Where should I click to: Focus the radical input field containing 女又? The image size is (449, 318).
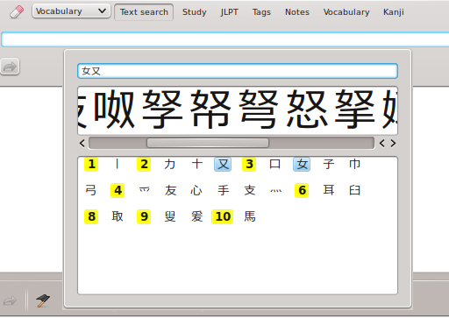coord(238,71)
